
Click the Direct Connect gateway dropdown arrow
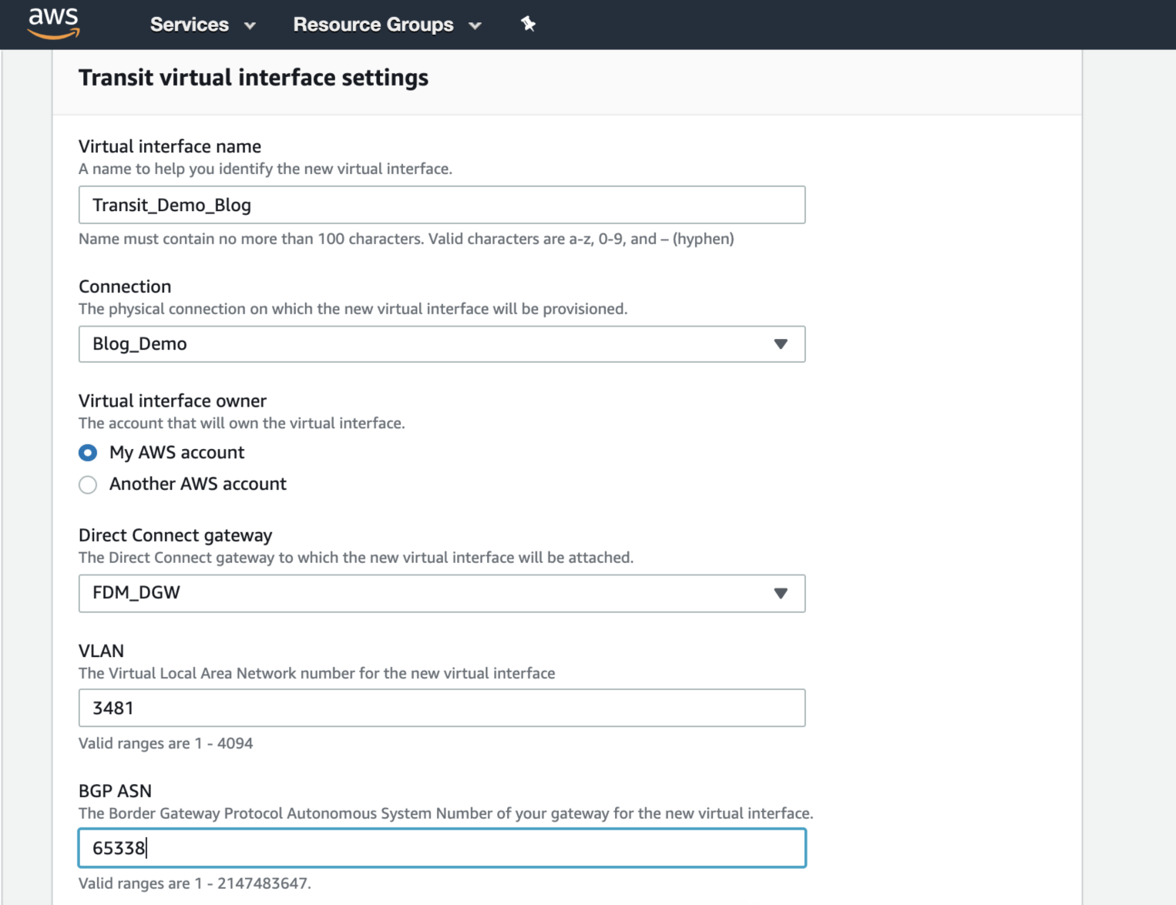tap(781, 594)
